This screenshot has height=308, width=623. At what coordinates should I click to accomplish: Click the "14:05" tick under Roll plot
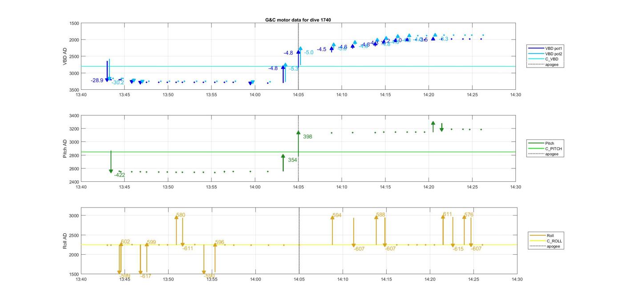(x=299, y=280)
